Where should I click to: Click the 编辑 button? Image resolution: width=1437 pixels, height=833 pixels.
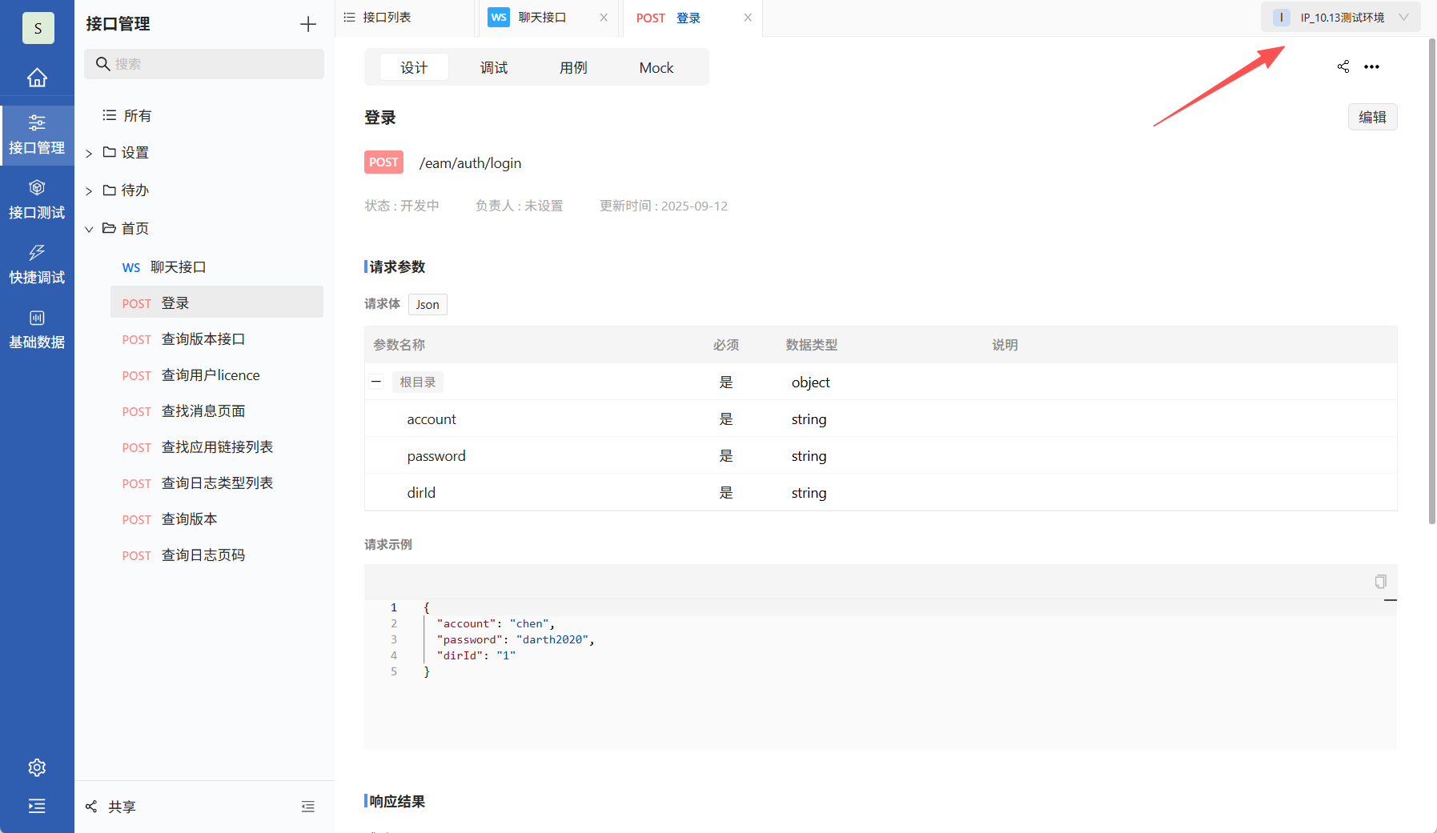(x=1372, y=117)
